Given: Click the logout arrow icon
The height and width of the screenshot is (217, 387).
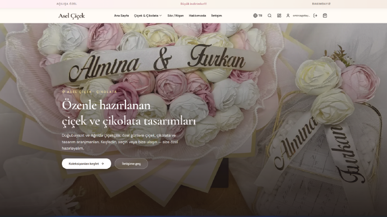Looking at the screenshot, I should click(x=315, y=16).
